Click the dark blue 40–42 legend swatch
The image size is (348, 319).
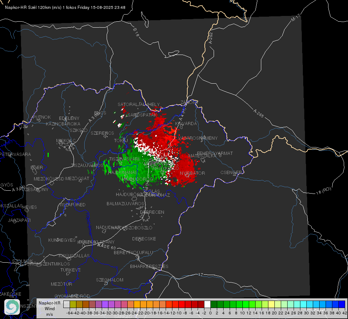342,304
